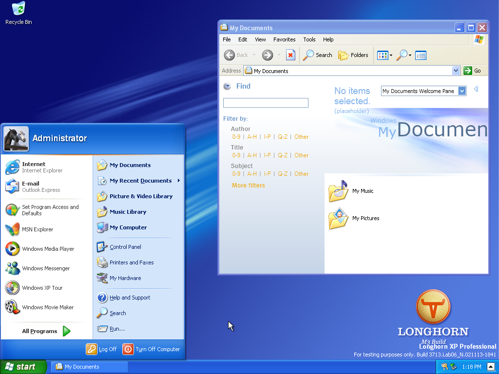The width and height of the screenshot is (499, 374).
Task: Click the calendar-style view icon in toolbar
Action: (x=421, y=55)
